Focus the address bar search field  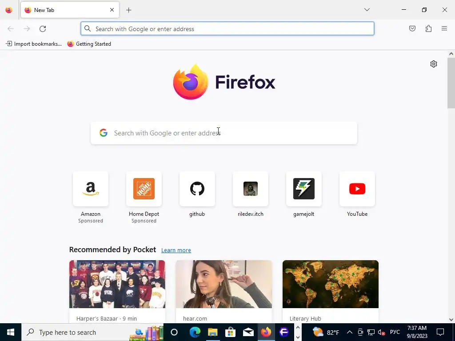coord(227,29)
